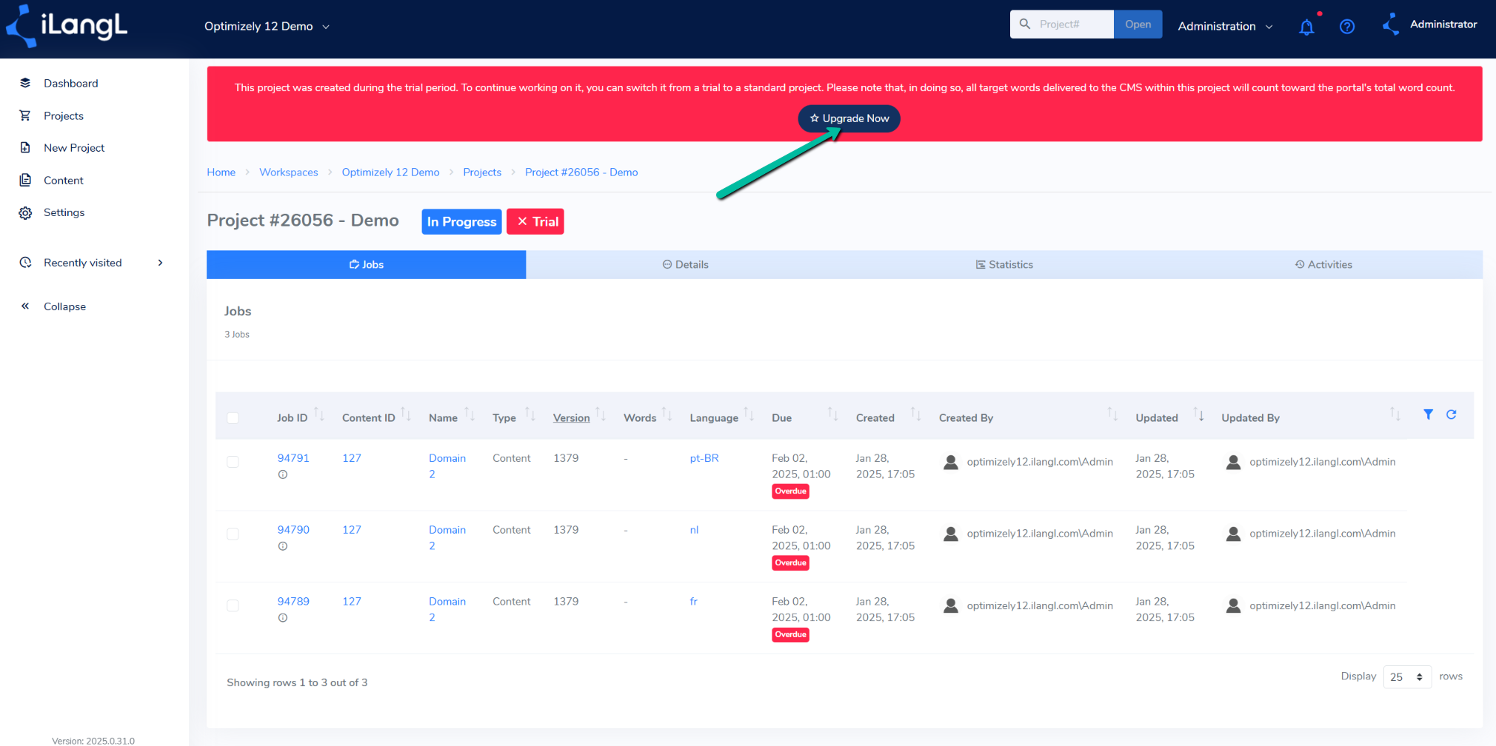
Task: Toggle the select-all jobs checkbox
Action: click(233, 418)
